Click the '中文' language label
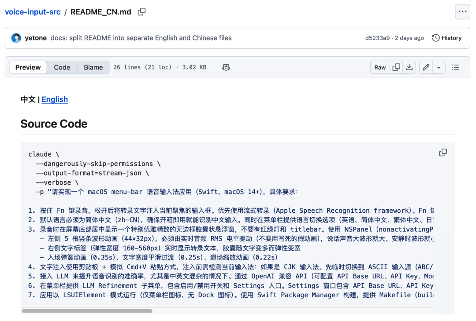 (28, 99)
